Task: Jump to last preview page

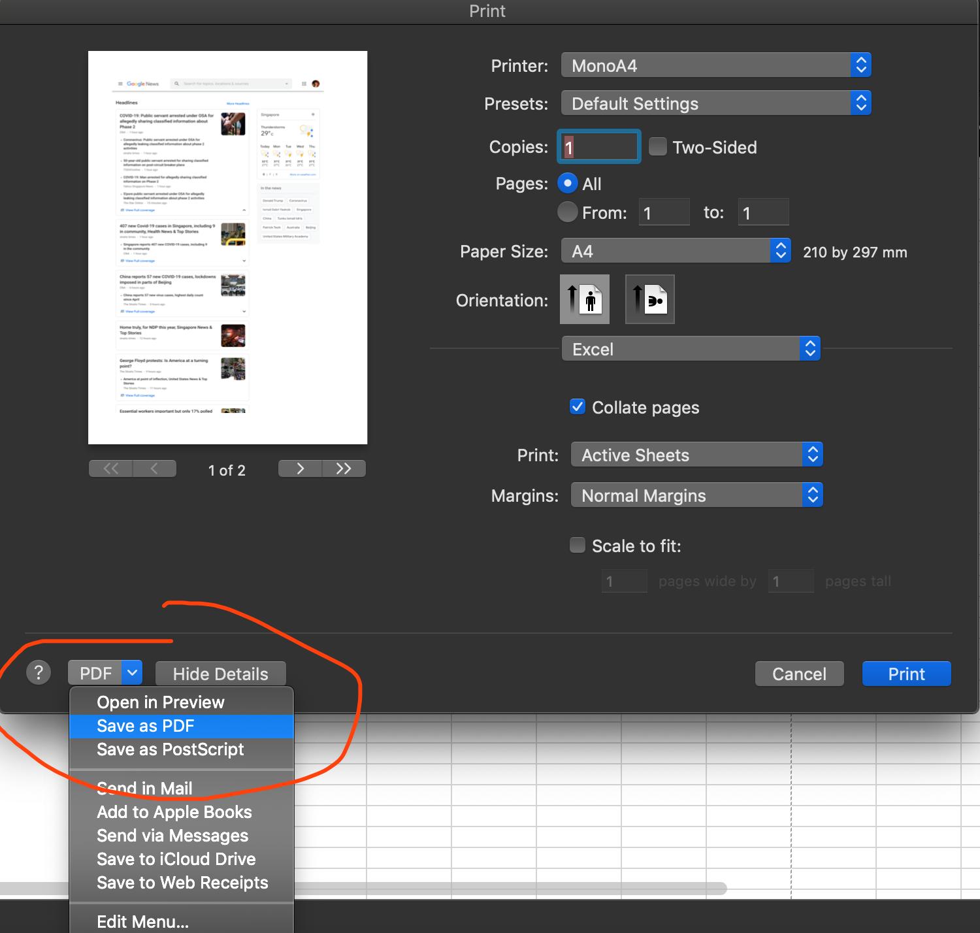Action: pos(344,468)
